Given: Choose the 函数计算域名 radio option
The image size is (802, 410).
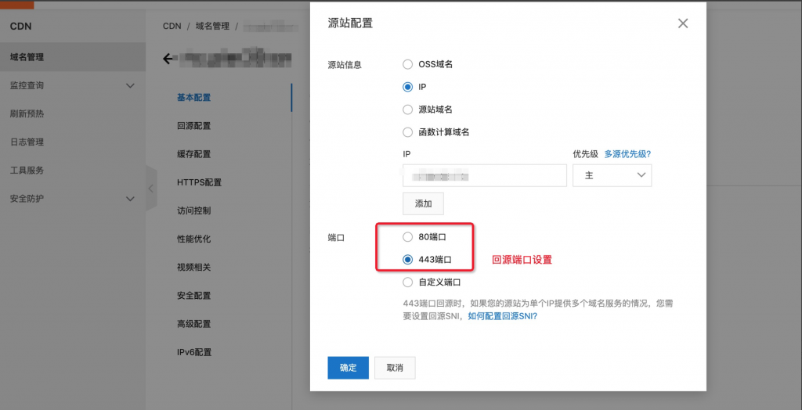Looking at the screenshot, I should click(x=407, y=132).
